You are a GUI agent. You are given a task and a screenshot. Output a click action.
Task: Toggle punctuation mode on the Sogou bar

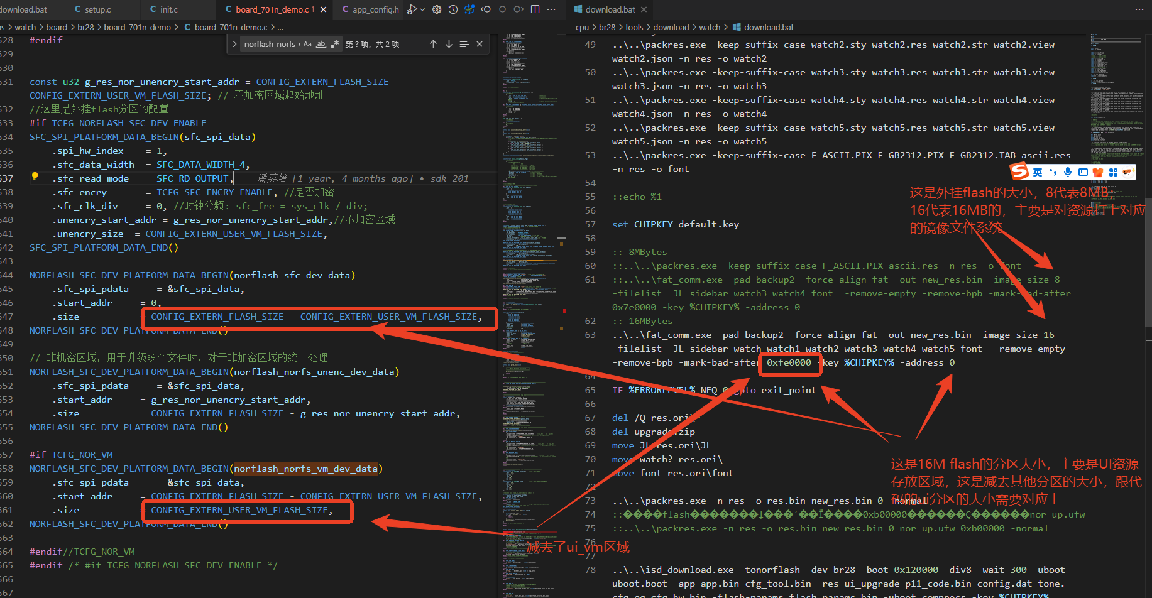[x=1053, y=172]
